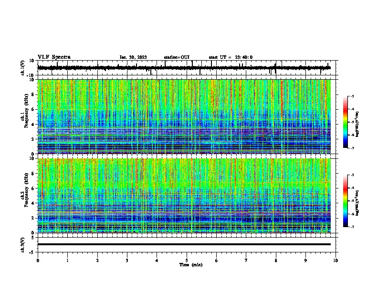Click the "-10" tick on ch.1(V) axis
This screenshot has height=292, width=378.
[31, 75]
